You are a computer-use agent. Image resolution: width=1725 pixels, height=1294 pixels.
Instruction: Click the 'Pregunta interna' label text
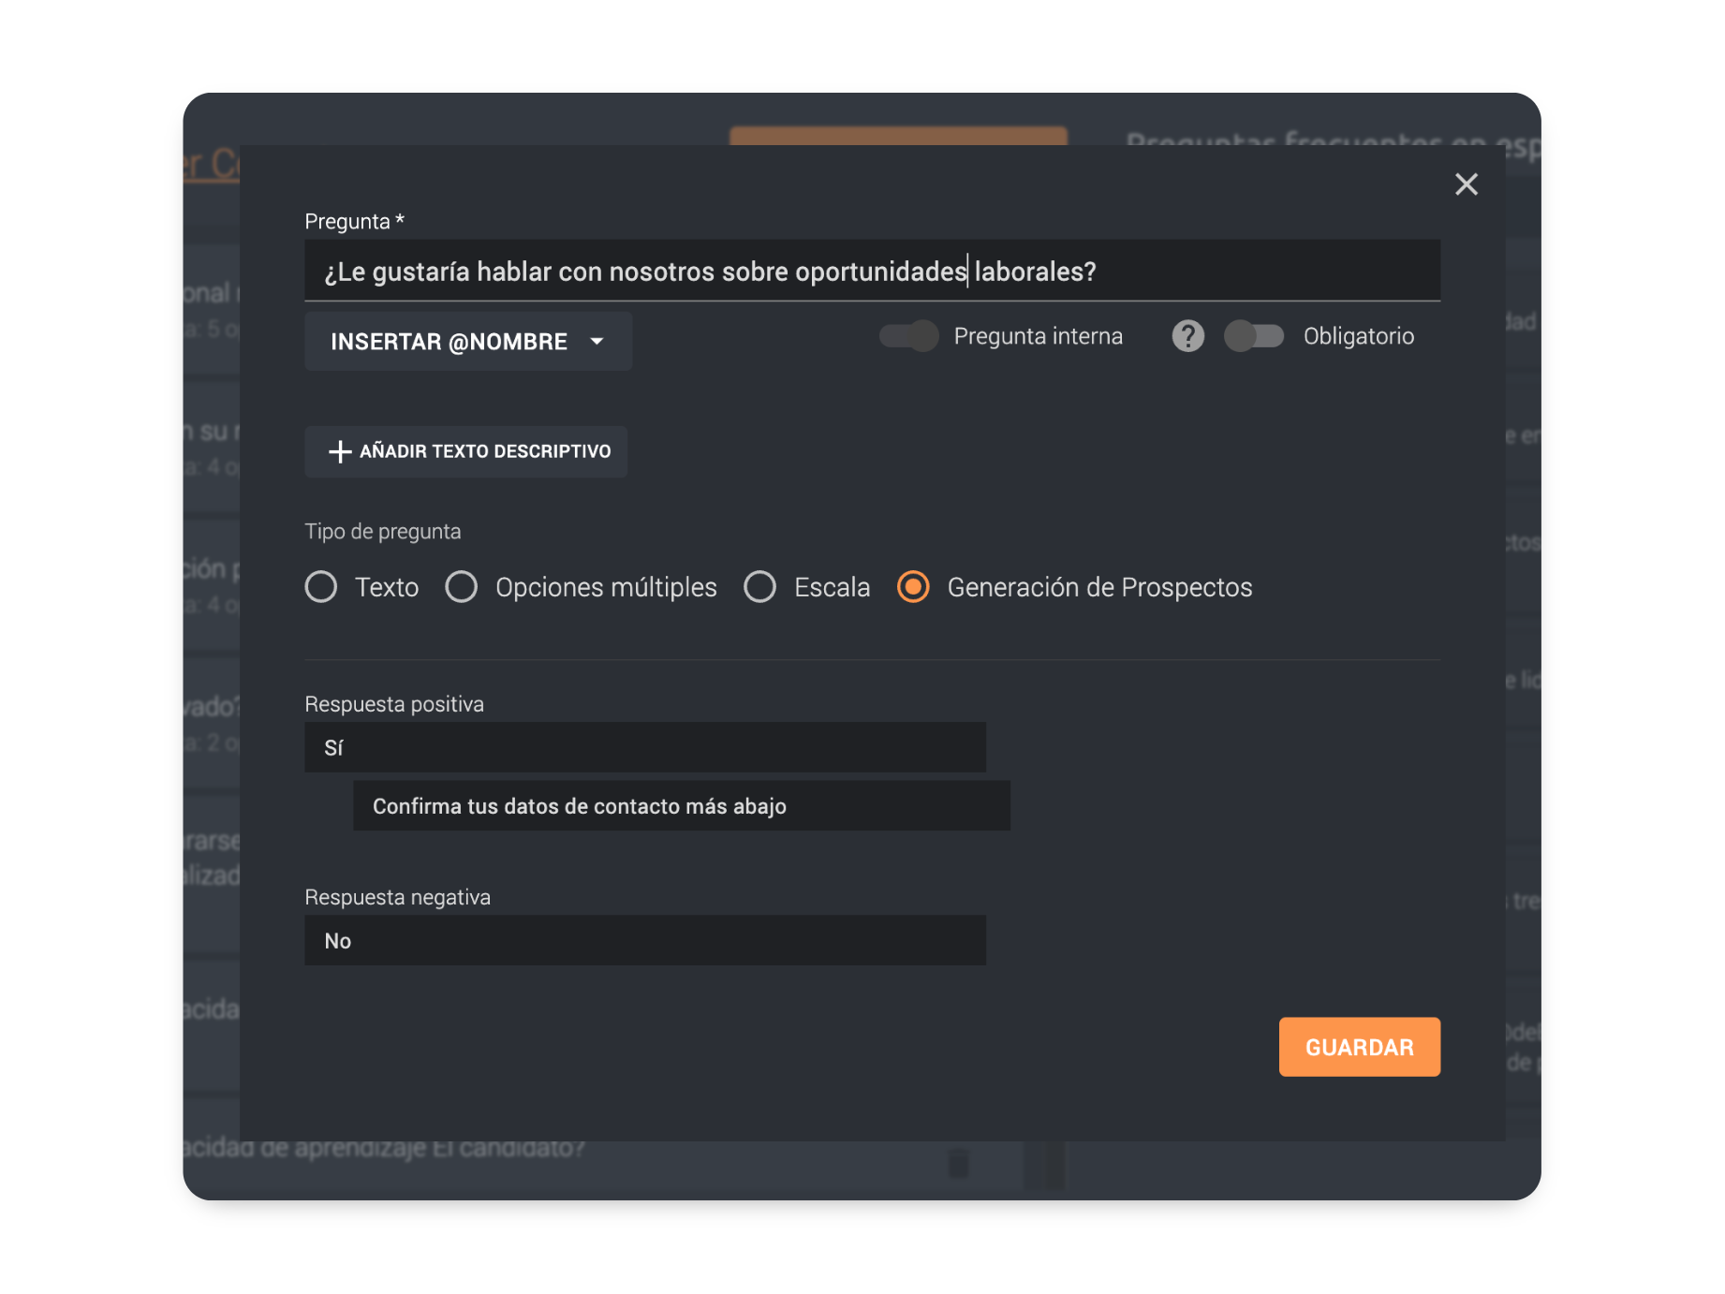point(1038,336)
